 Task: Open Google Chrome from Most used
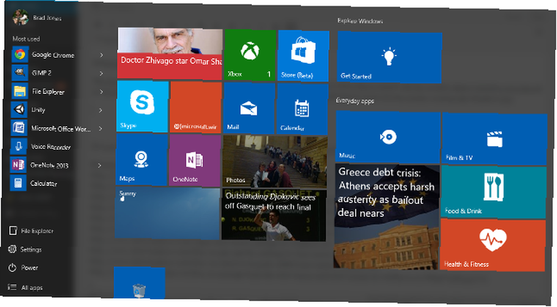53,55
